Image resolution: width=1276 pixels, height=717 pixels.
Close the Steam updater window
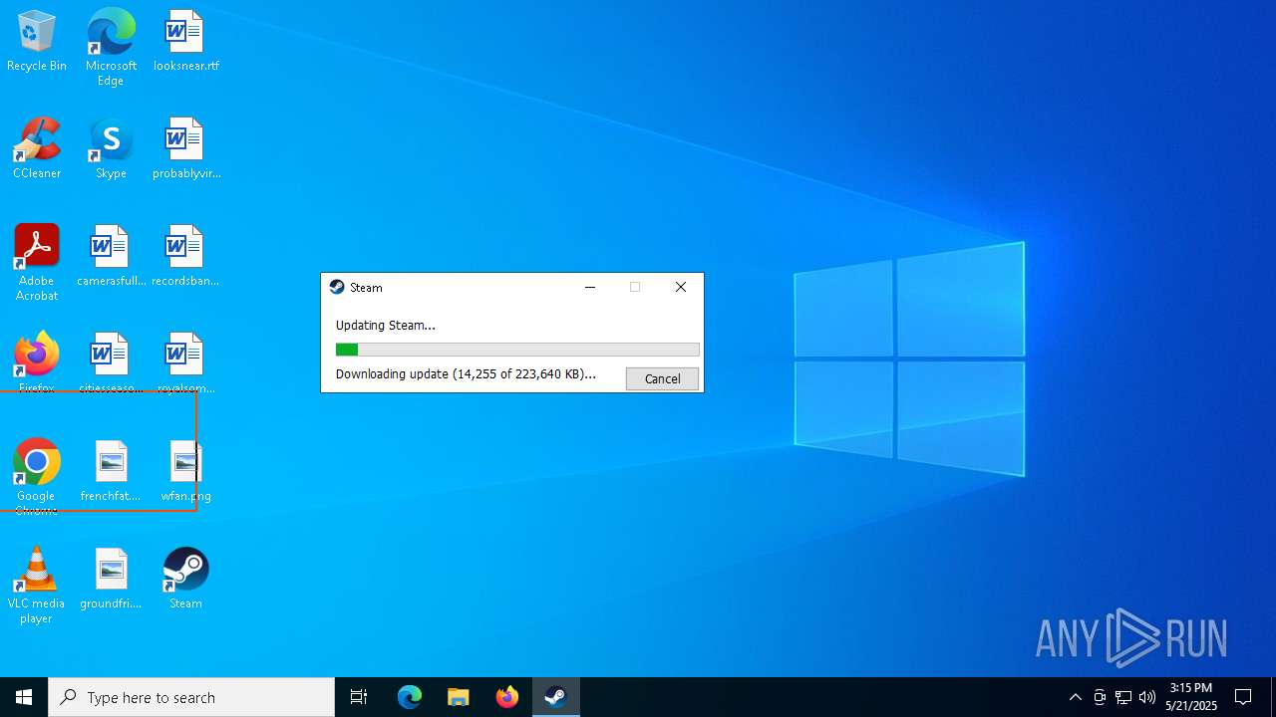tap(681, 287)
